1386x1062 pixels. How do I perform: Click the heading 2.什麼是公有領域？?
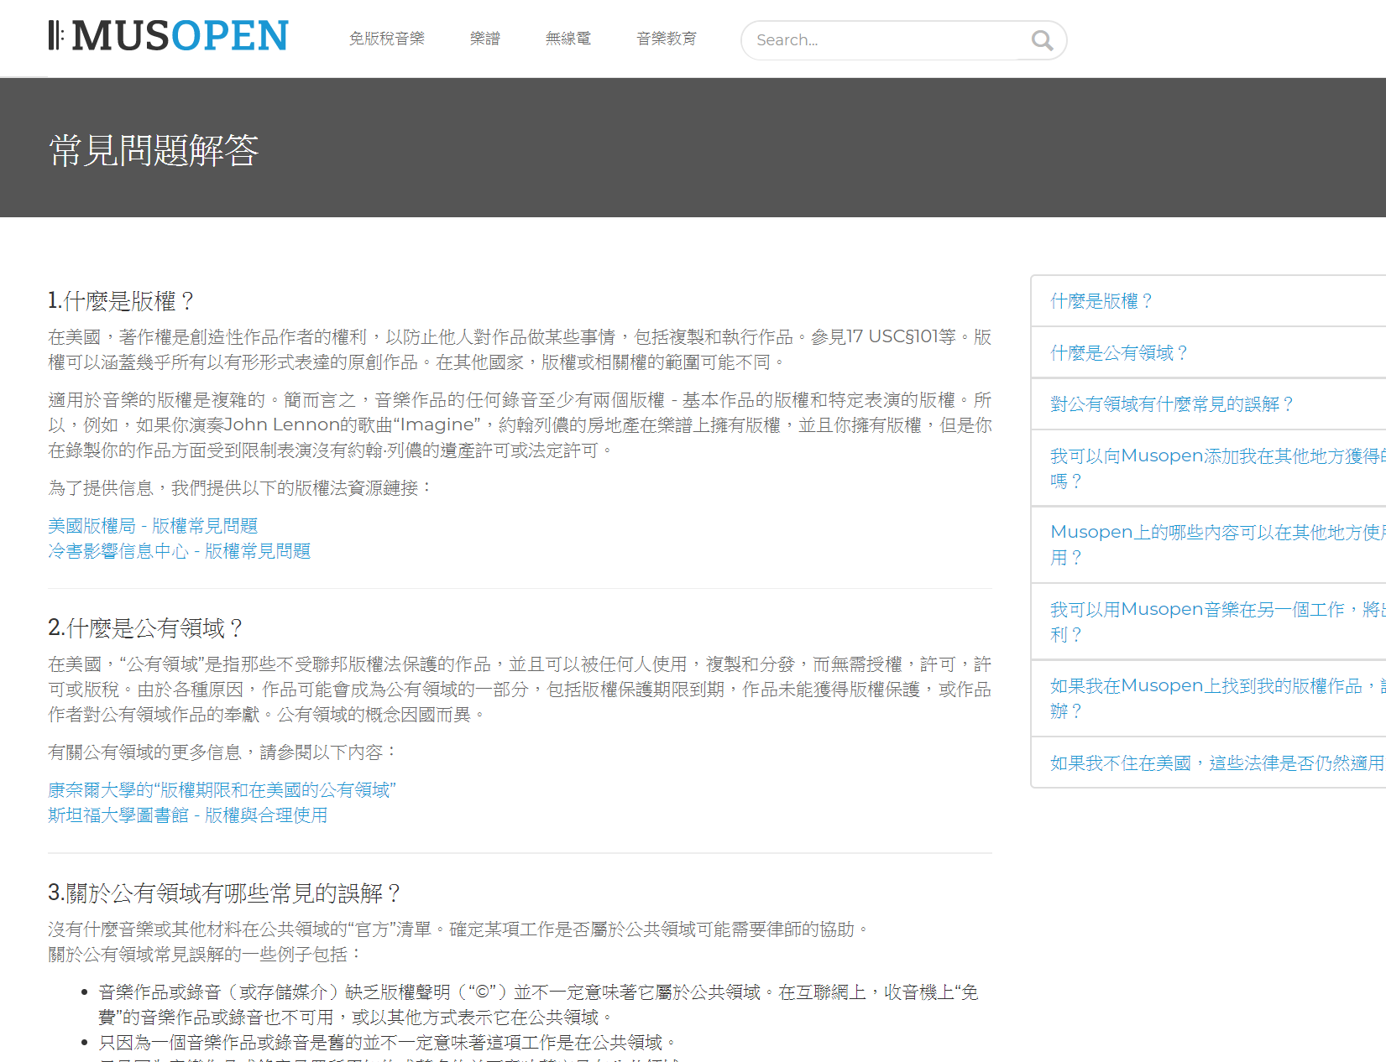146,628
